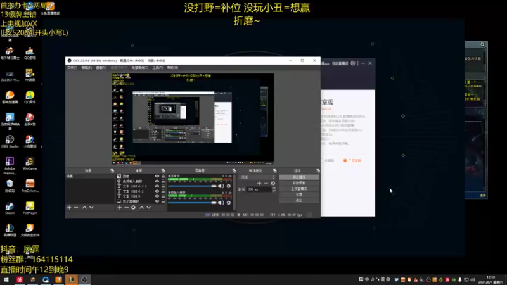Move scene up in the scenes list
The width and height of the screenshot is (507, 285).
point(84,208)
